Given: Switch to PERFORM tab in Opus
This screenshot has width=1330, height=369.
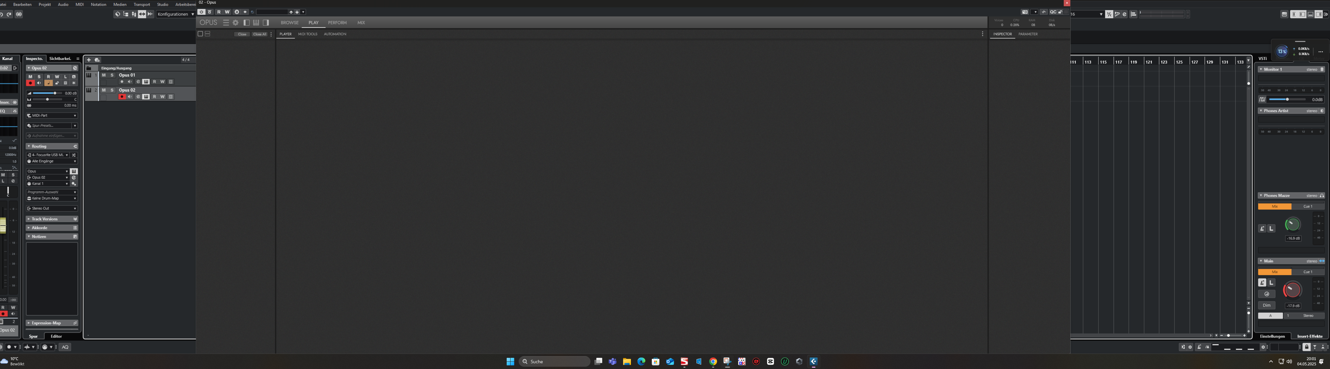Looking at the screenshot, I should pos(337,23).
